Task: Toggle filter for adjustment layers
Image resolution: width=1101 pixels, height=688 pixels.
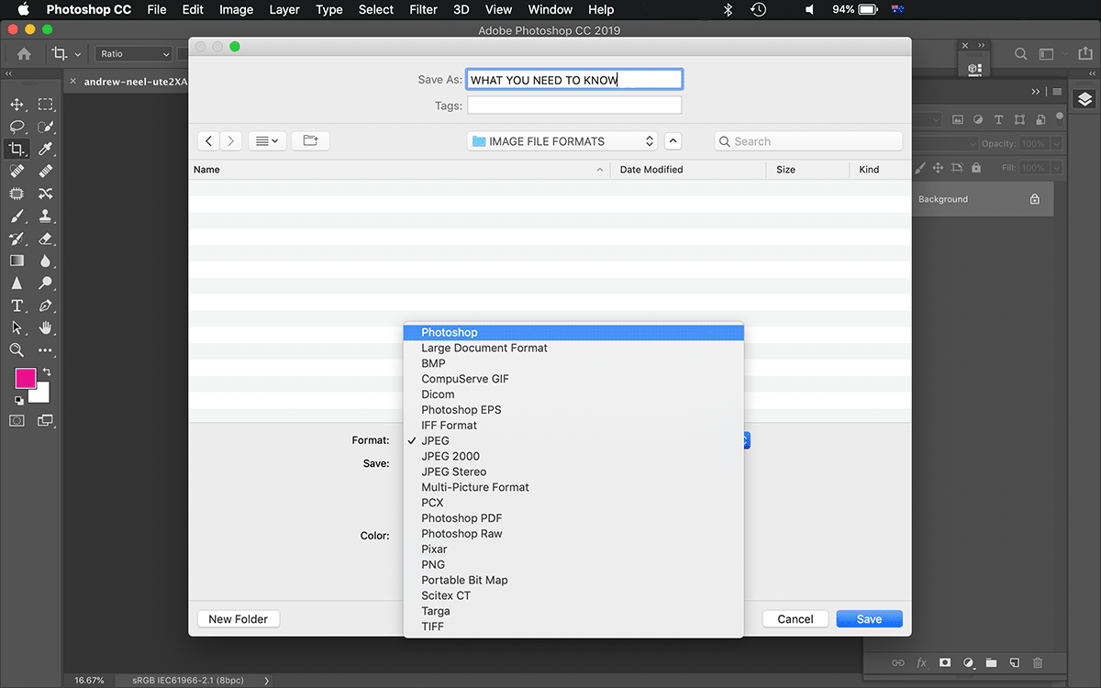Action: [978, 119]
